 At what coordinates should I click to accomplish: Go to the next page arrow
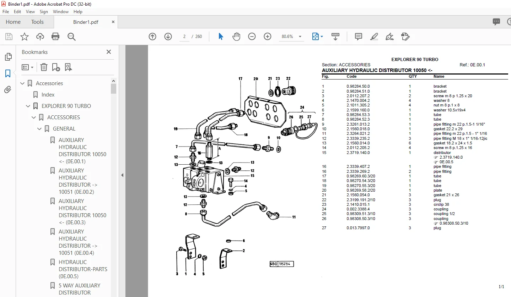point(168,37)
